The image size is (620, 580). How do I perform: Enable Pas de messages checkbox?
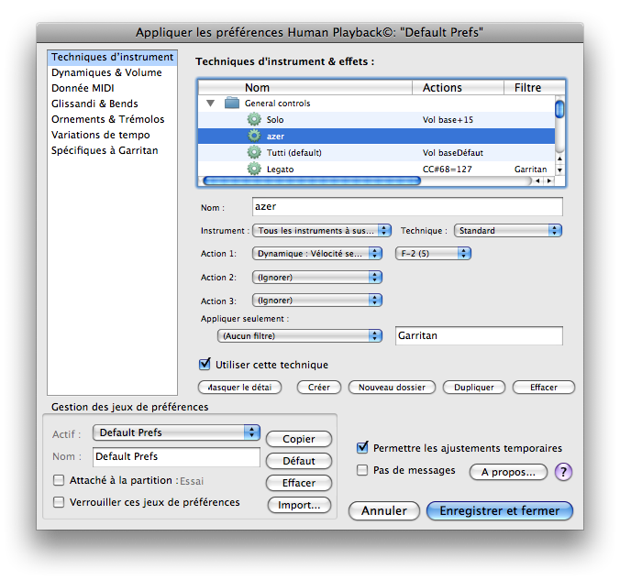362,470
